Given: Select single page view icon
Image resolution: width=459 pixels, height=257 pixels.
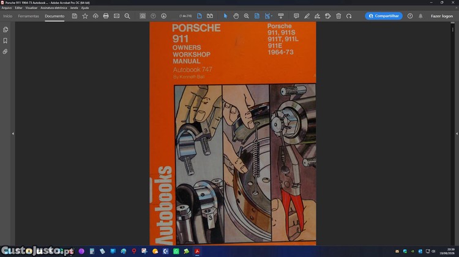Looking at the screenshot, I should pos(200,16).
